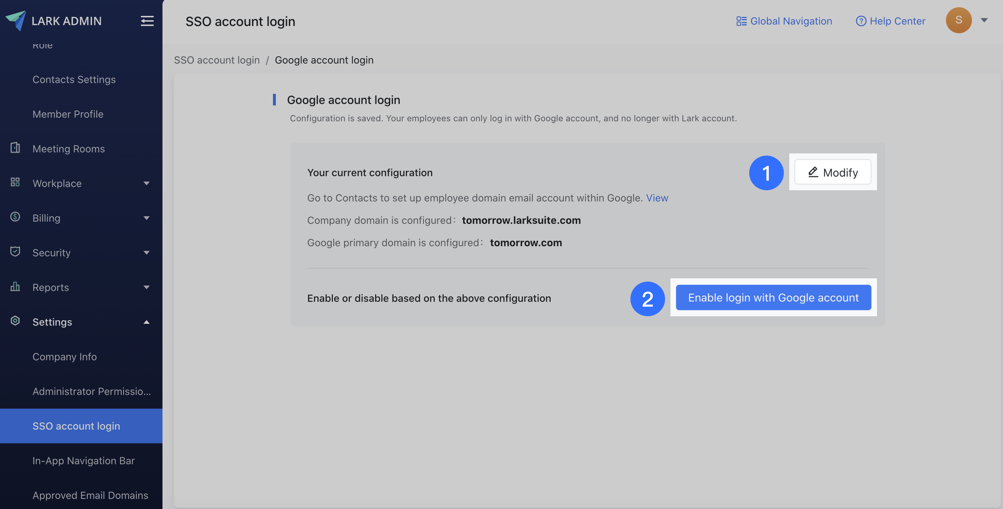Open Company Info settings page

(65, 356)
